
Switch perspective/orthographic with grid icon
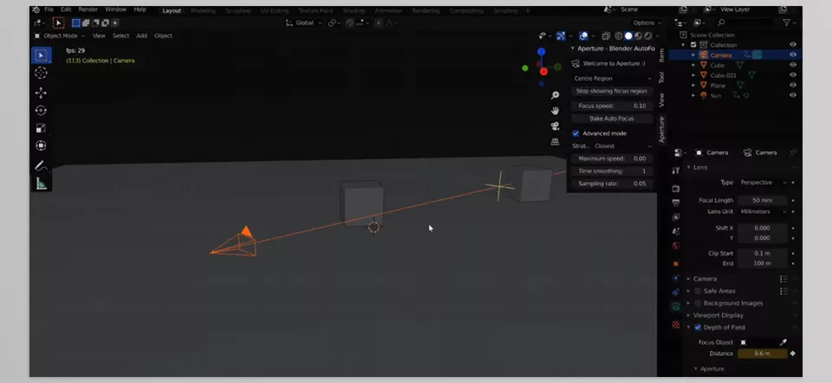[555, 141]
